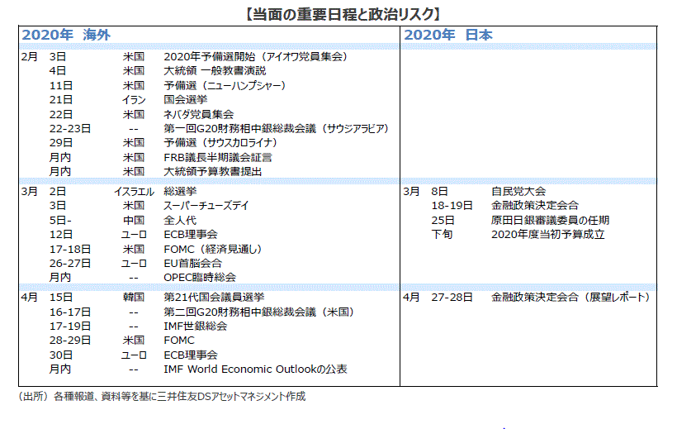Select the 2020年 日本 column header

pyautogui.click(x=449, y=35)
